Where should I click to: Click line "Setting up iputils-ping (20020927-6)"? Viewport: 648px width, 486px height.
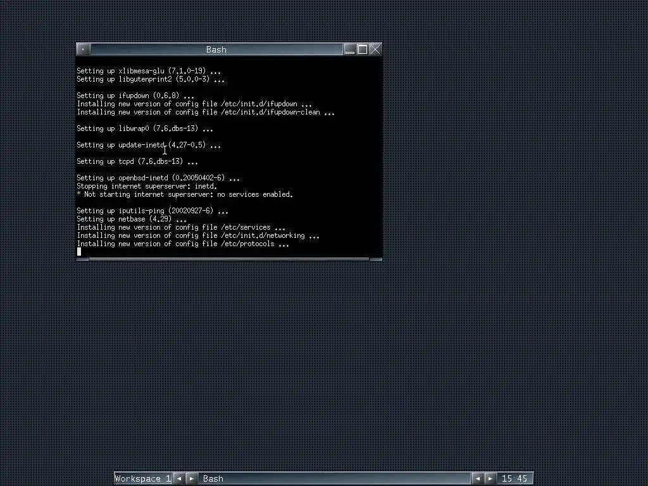(153, 211)
